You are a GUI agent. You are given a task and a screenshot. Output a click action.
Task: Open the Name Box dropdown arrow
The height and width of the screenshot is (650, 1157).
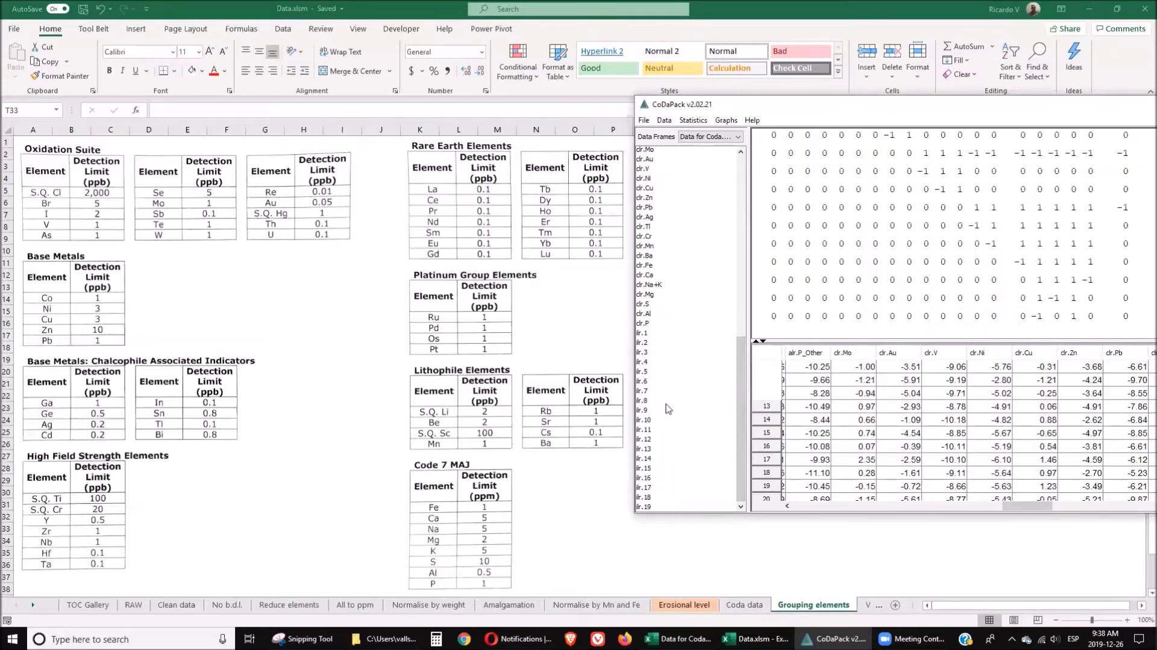coord(56,110)
